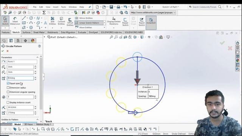
Task: Open the Linear Sketch Pattern dropdown arrow
Action: 104,23
